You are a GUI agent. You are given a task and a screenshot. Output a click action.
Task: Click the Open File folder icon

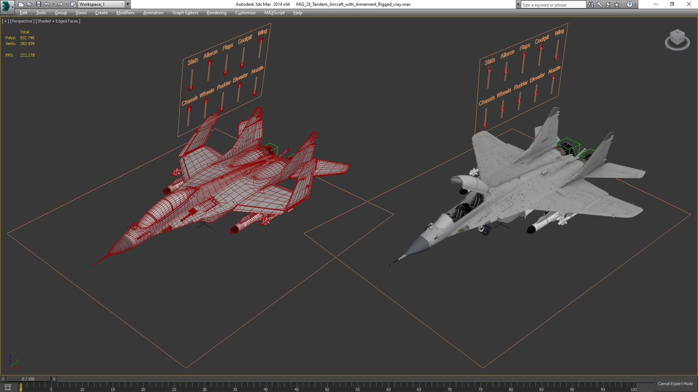pos(29,4)
